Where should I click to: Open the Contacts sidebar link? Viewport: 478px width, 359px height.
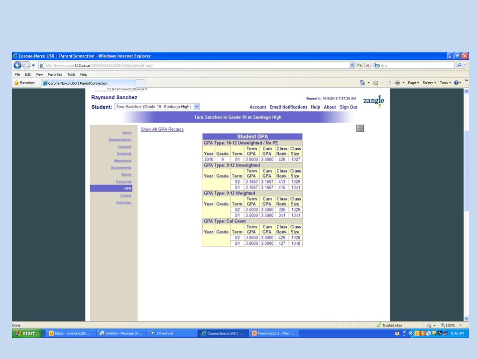pos(124,147)
